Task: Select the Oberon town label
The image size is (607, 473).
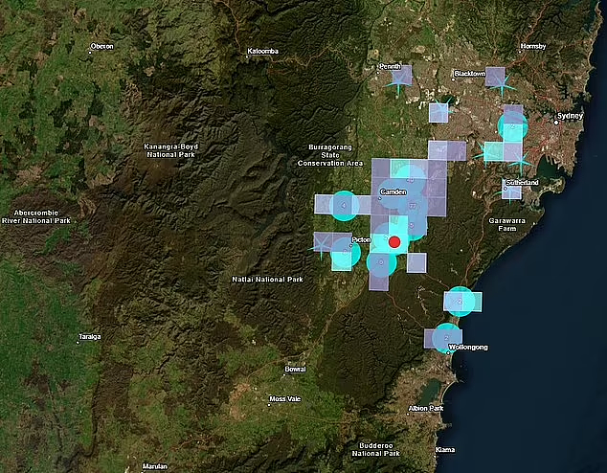Action: 101,46
